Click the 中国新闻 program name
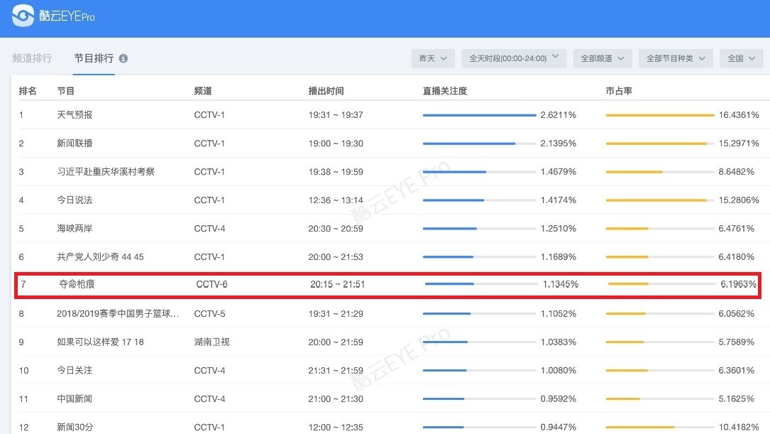 click(75, 399)
